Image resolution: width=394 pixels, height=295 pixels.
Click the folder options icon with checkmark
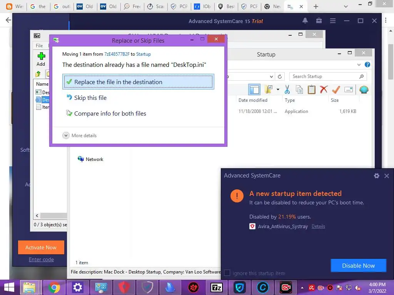tap(269, 89)
